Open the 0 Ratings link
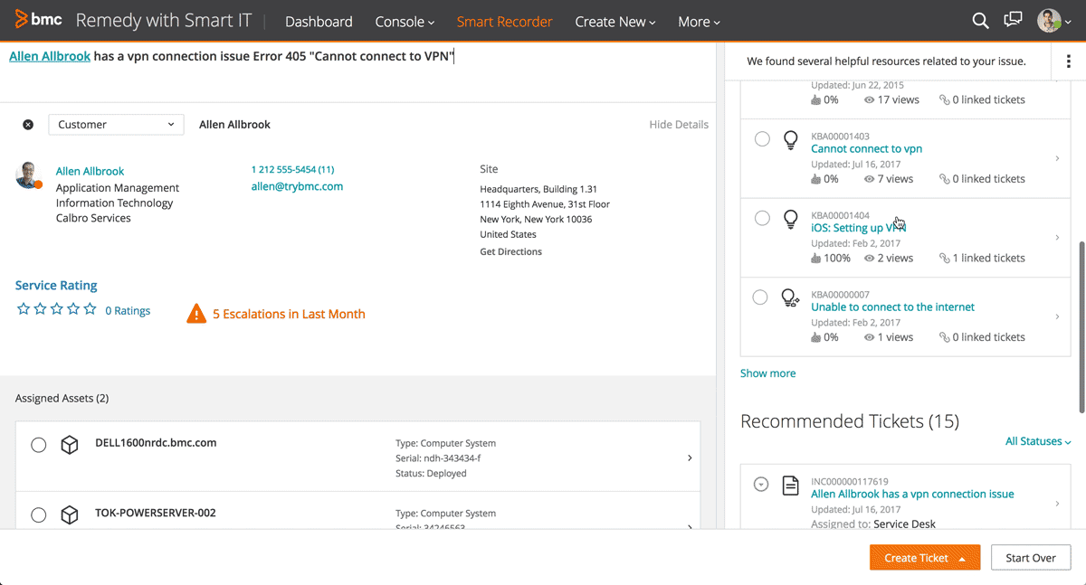 pos(128,310)
